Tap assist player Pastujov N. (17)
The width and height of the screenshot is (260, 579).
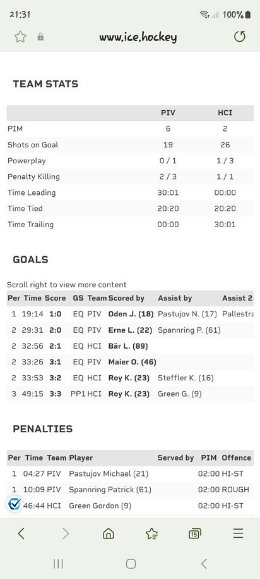click(188, 314)
